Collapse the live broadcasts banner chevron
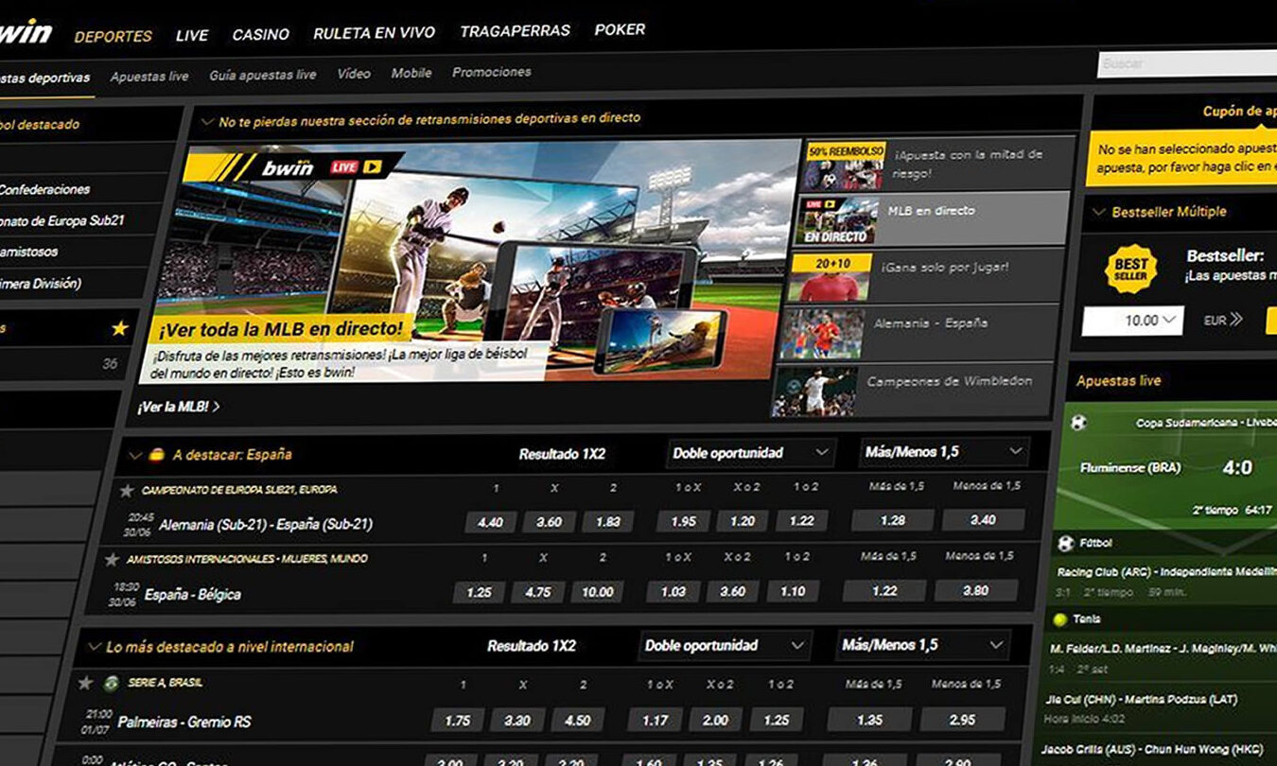This screenshot has height=766, width=1277. point(207,122)
